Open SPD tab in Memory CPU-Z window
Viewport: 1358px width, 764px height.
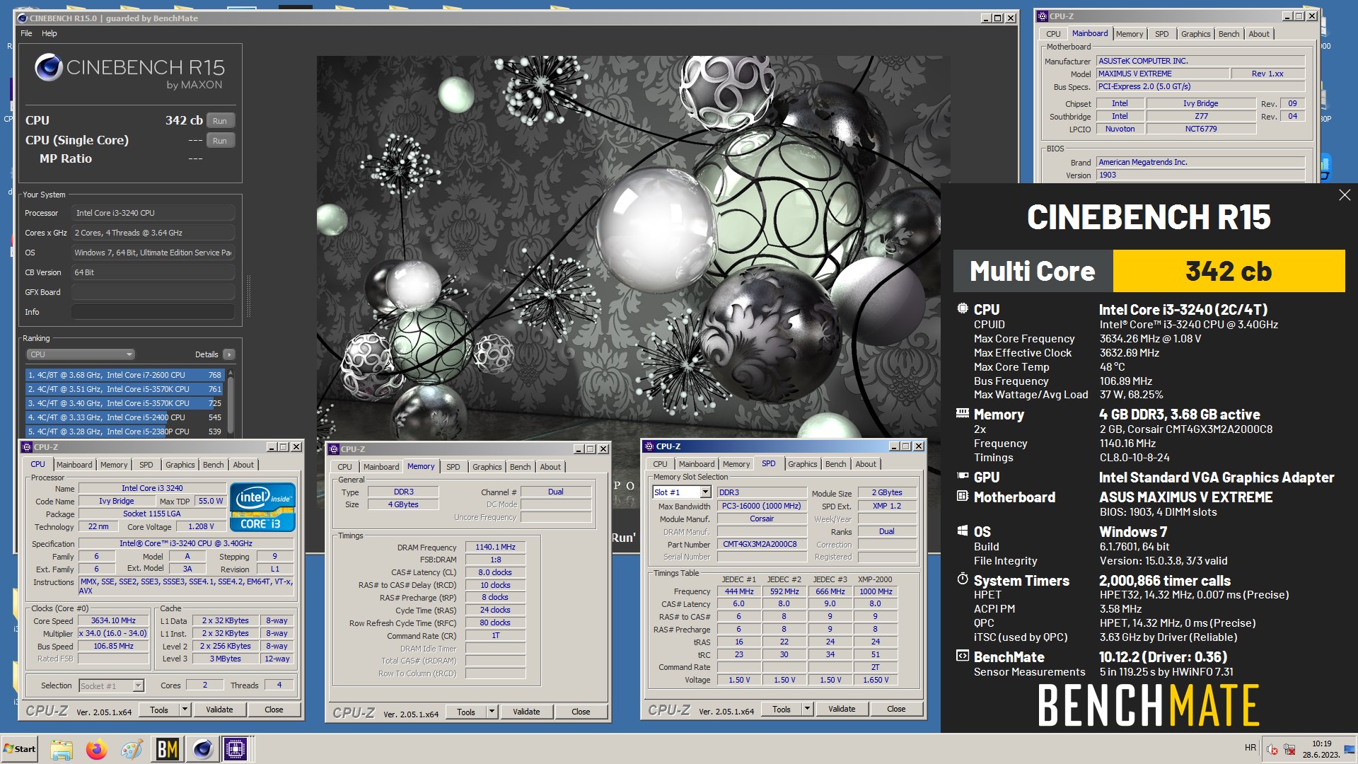point(453,467)
